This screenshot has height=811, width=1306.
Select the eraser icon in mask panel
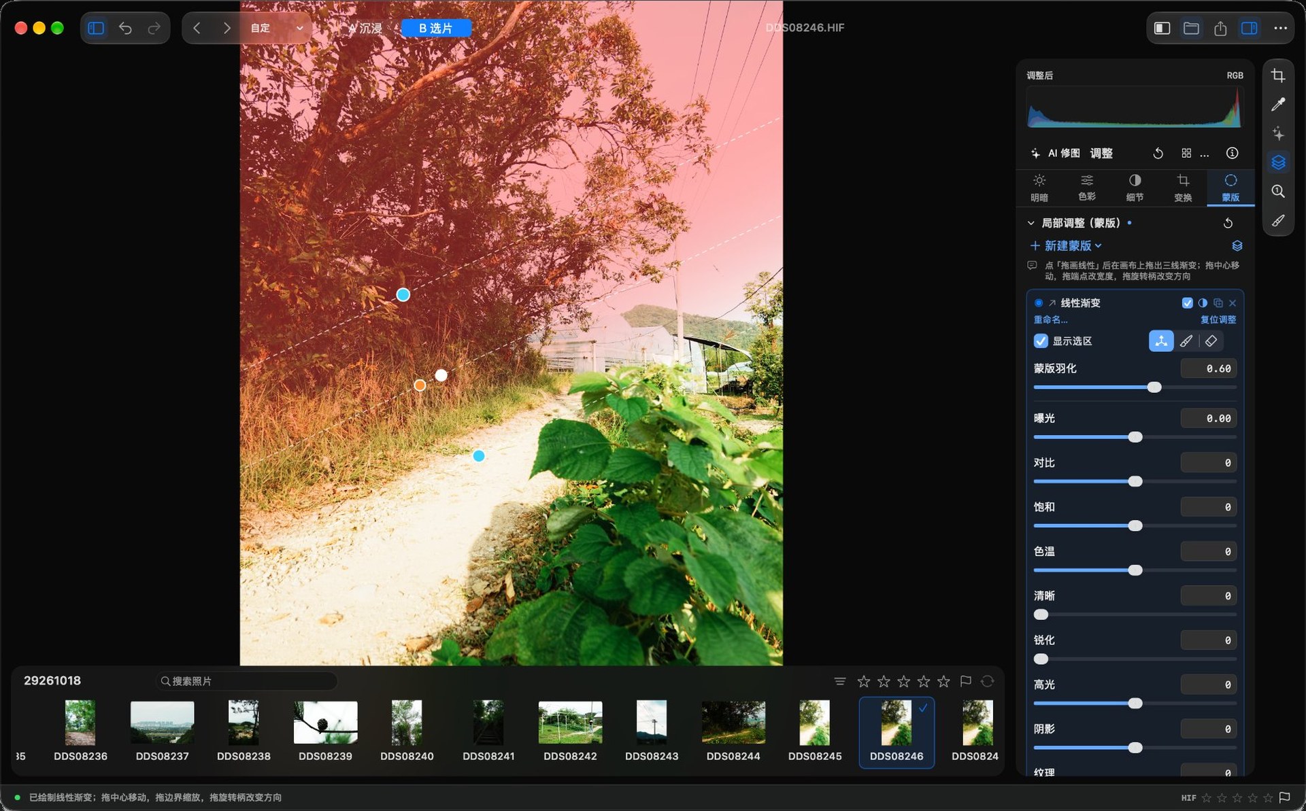[1211, 341]
